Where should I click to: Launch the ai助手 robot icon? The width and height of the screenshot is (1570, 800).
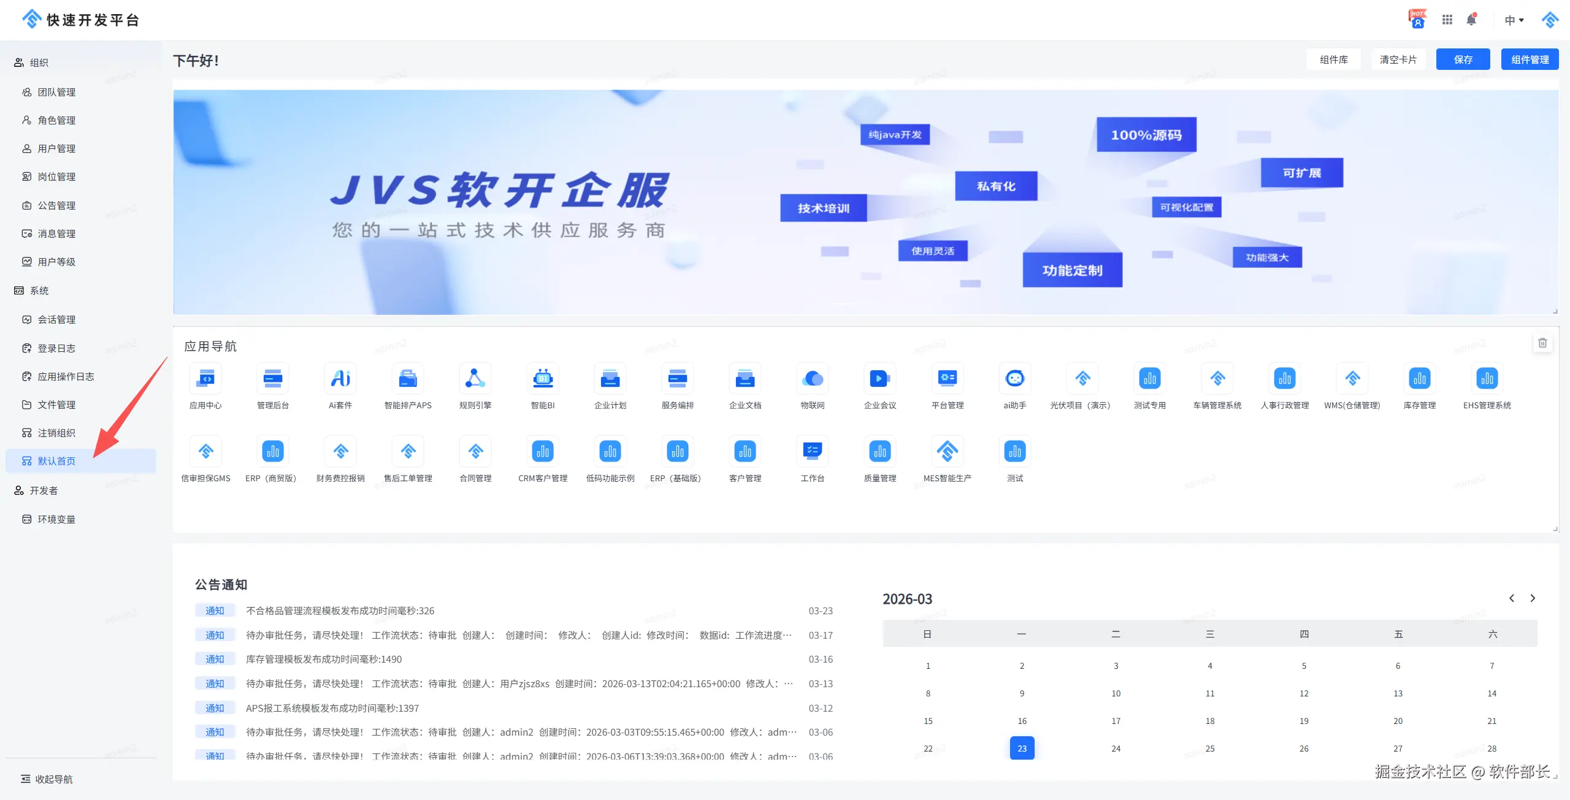1015,379
